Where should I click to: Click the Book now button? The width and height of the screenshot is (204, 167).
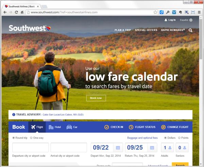pos(96,98)
